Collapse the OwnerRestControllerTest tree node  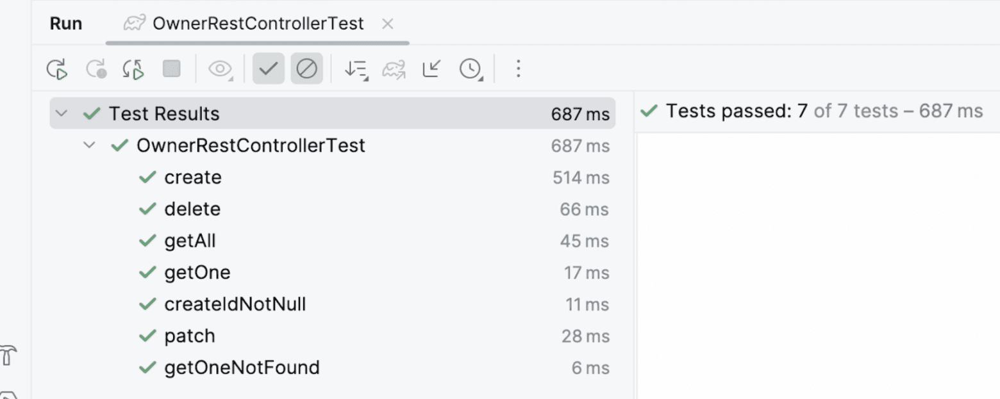click(x=89, y=145)
